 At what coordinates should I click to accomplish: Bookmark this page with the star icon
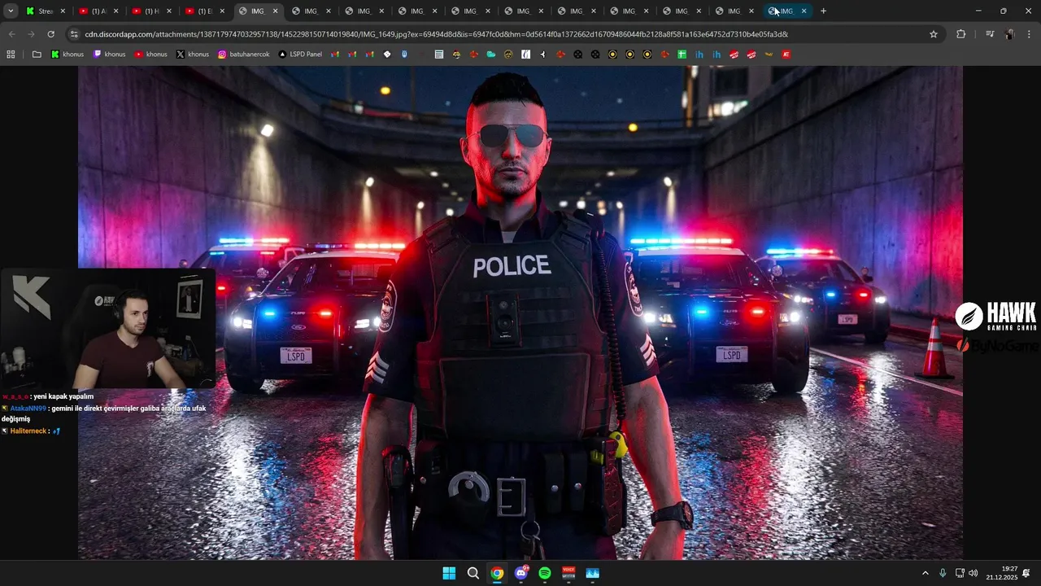[934, 34]
